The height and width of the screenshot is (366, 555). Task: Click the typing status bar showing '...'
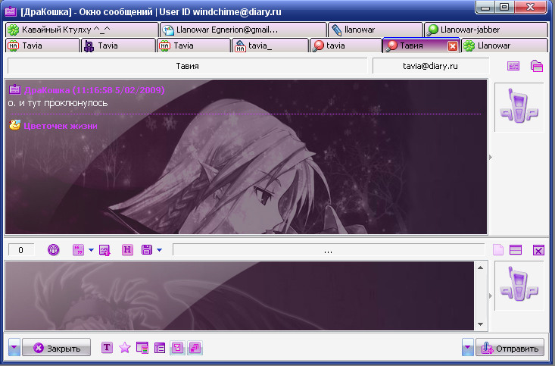coord(328,250)
